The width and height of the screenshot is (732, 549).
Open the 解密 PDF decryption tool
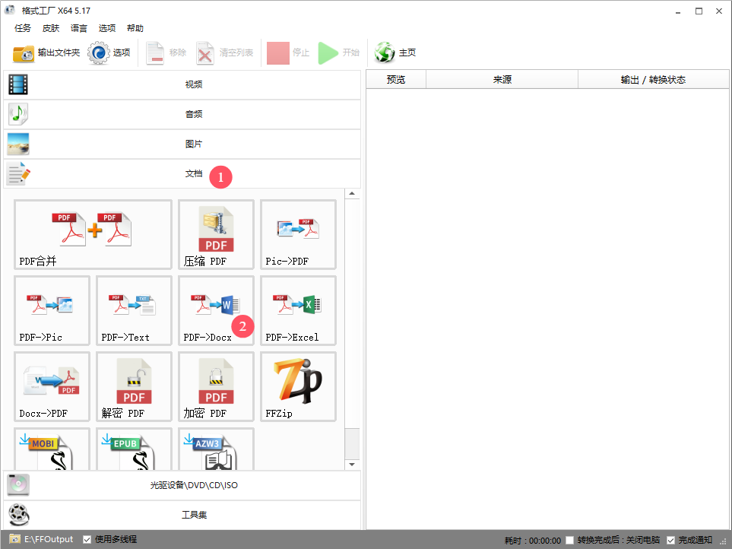pyautogui.click(x=134, y=386)
